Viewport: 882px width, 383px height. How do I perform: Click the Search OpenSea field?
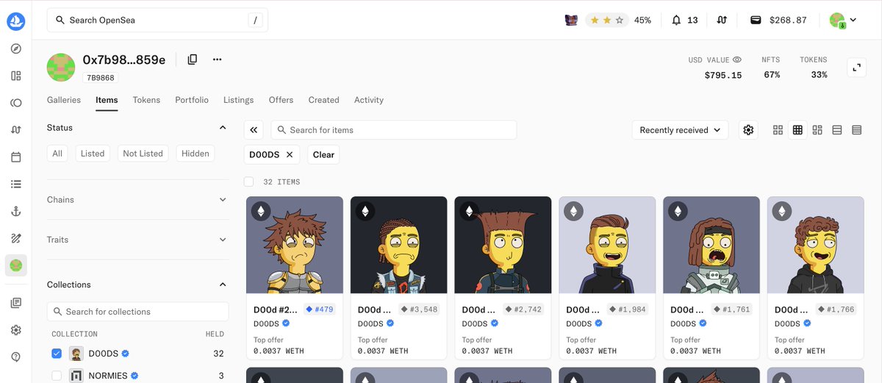[x=157, y=20]
